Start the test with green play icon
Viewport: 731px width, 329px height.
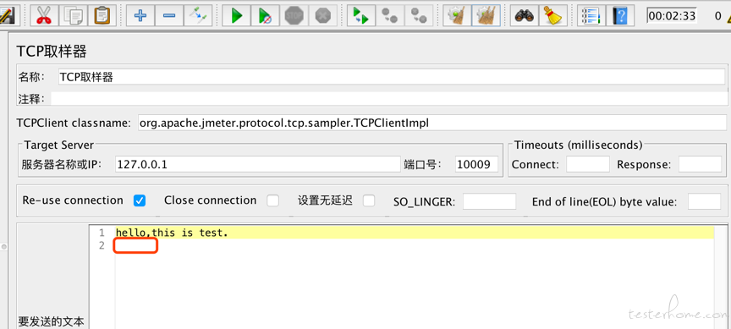[236, 15]
